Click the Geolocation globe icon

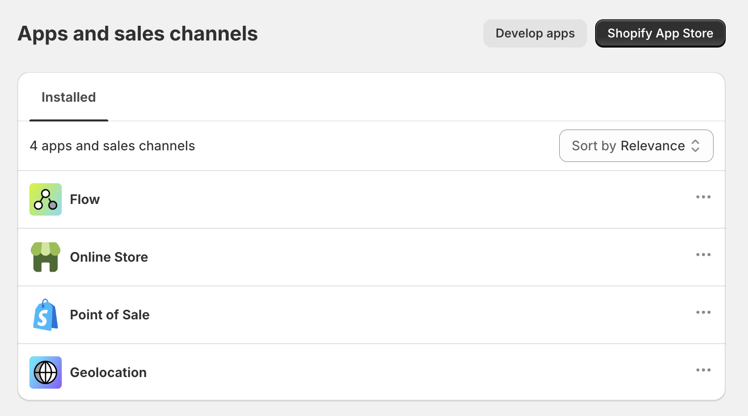[x=45, y=372]
